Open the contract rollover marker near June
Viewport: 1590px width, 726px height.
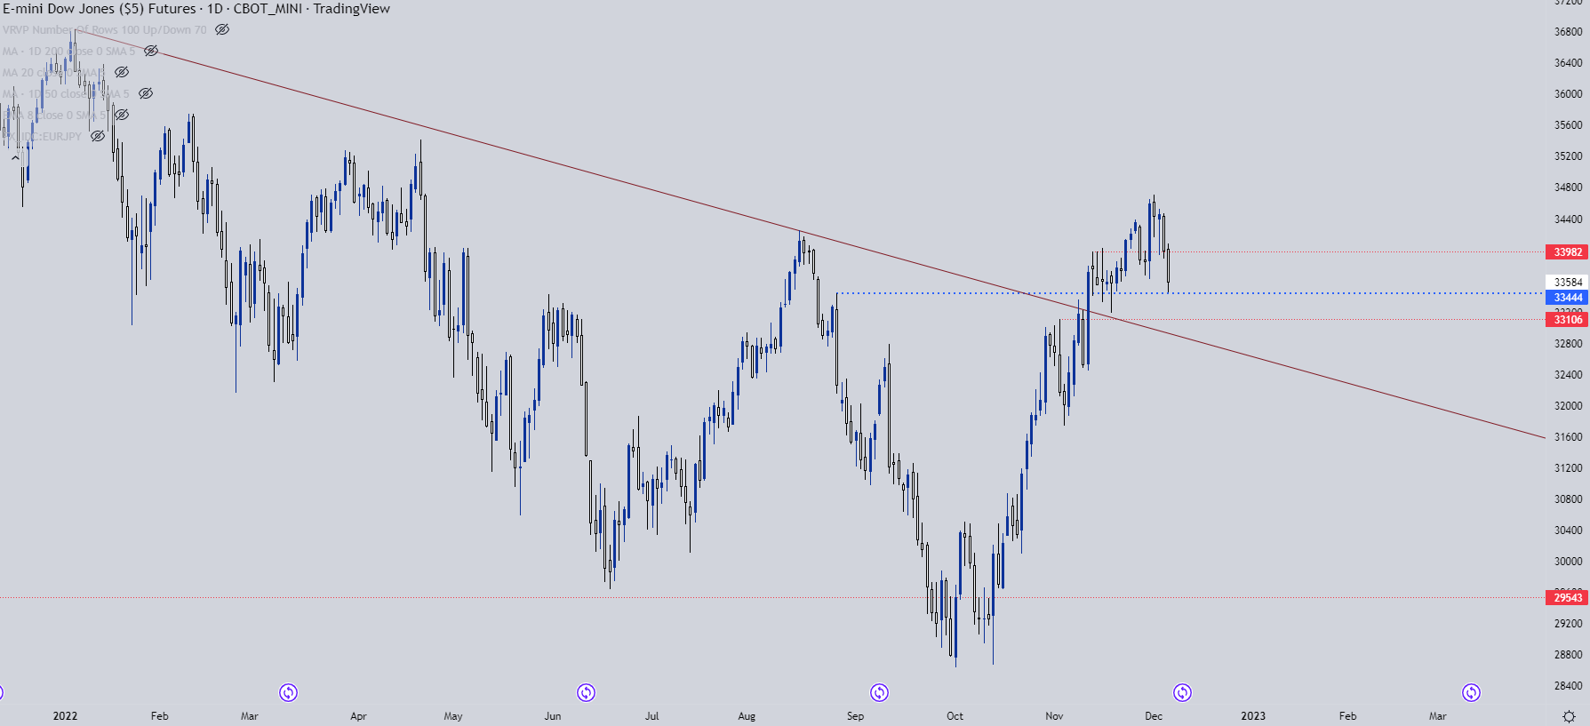pyautogui.click(x=586, y=692)
